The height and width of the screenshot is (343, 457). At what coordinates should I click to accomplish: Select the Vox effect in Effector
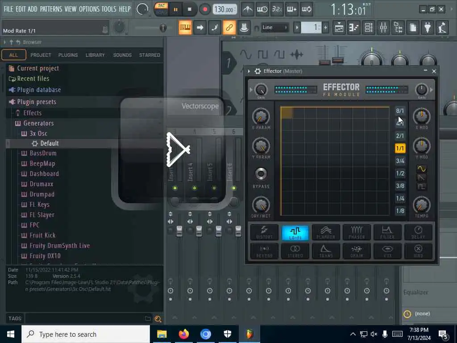(x=387, y=251)
